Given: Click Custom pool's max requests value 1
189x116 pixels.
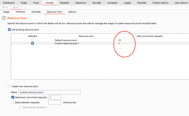Looking at the screenshot, I should 119,44.
